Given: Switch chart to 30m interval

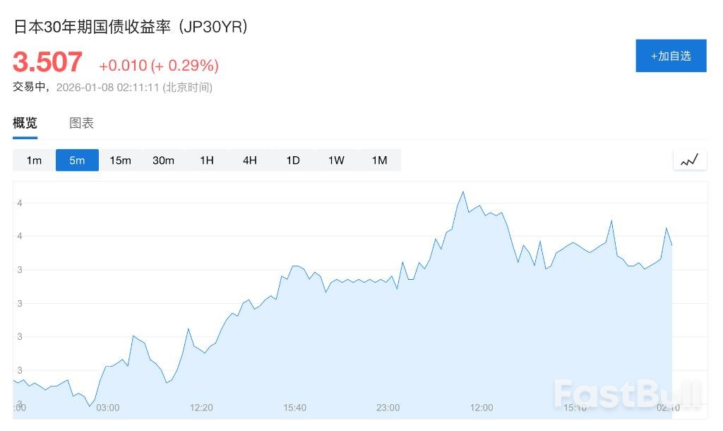Looking at the screenshot, I should (x=163, y=160).
